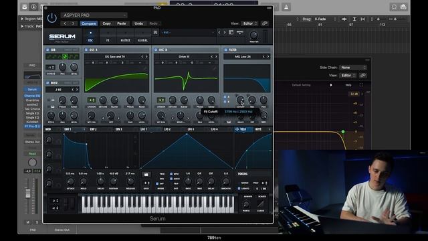Viewport: 428px width, 241px height.
Task: Open the Serum preset name dropdown
Action: point(188,33)
